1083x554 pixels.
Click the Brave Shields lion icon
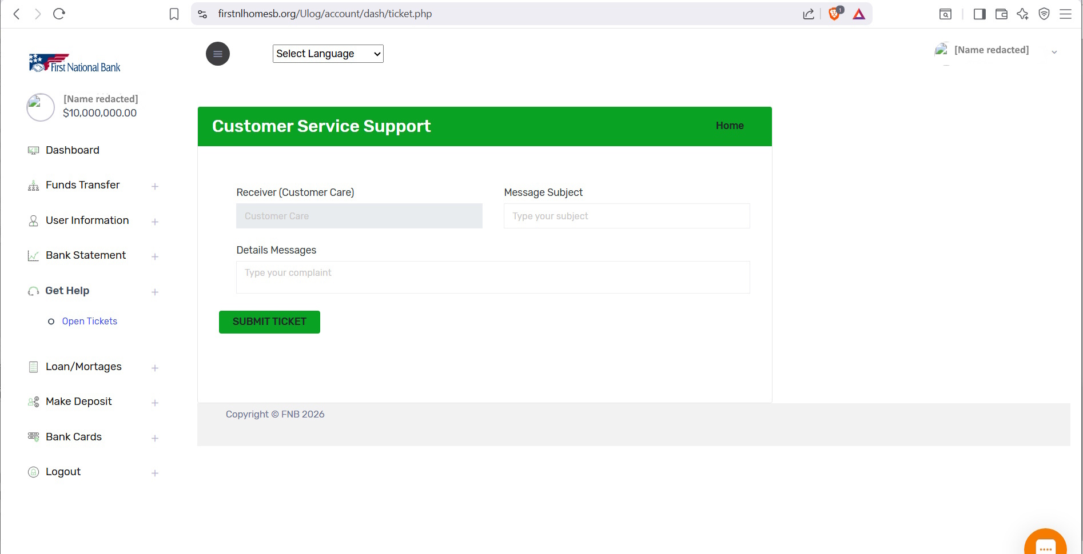tap(835, 14)
